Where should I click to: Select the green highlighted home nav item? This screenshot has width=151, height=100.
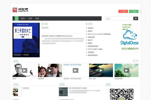[17, 18]
